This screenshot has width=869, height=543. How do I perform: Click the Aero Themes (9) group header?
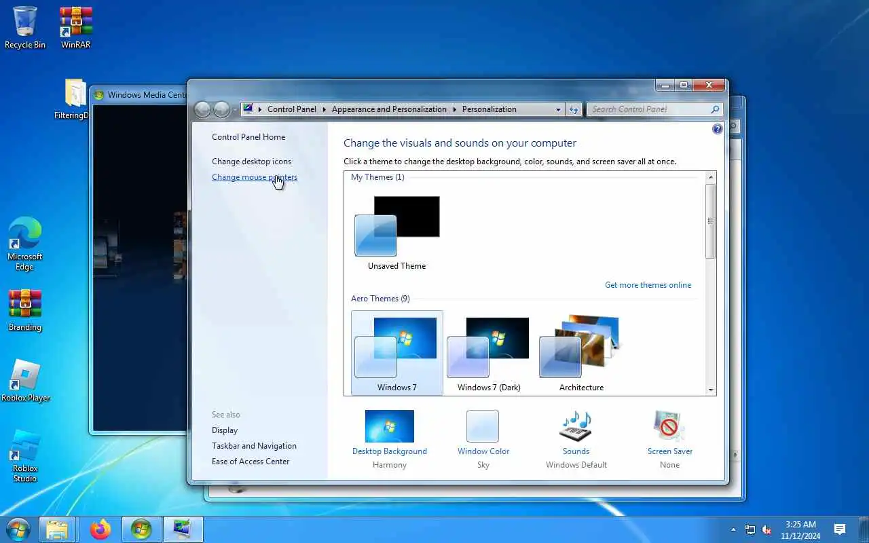click(x=380, y=299)
